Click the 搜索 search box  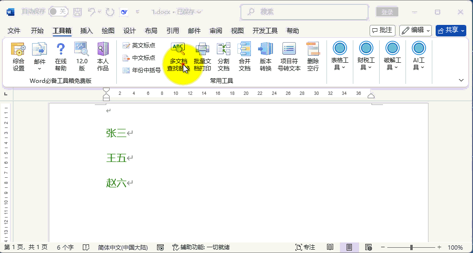tap(304, 11)
